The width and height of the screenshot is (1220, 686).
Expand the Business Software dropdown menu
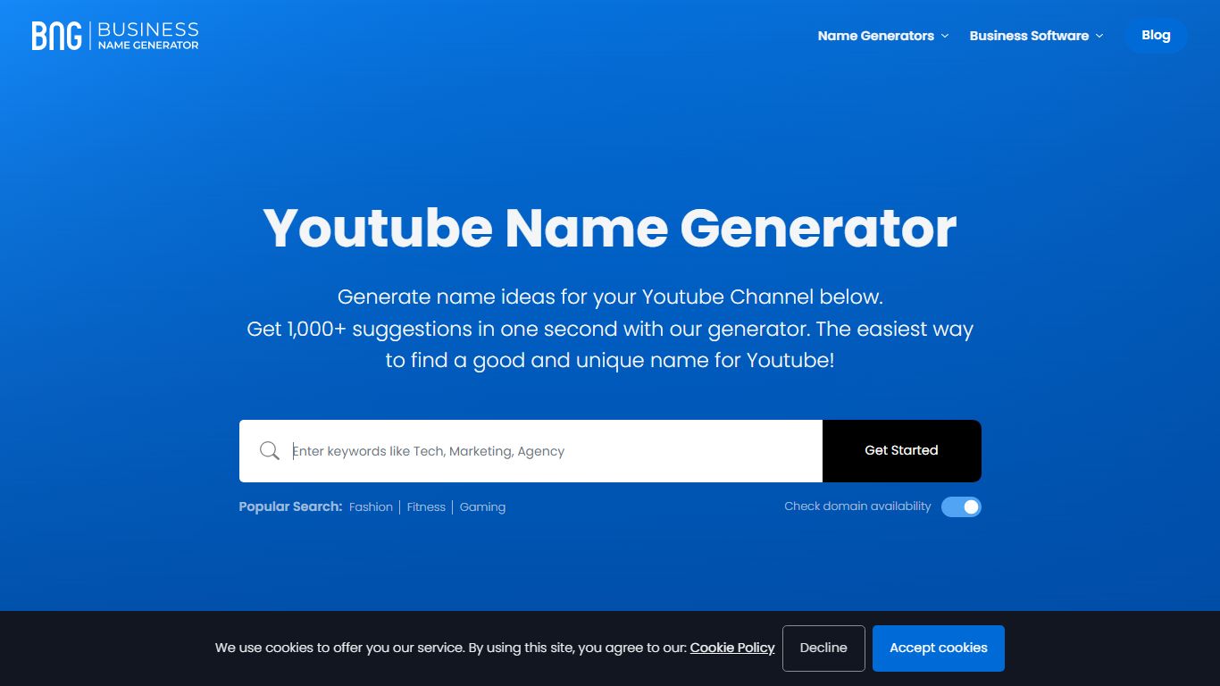(1036, 36)
